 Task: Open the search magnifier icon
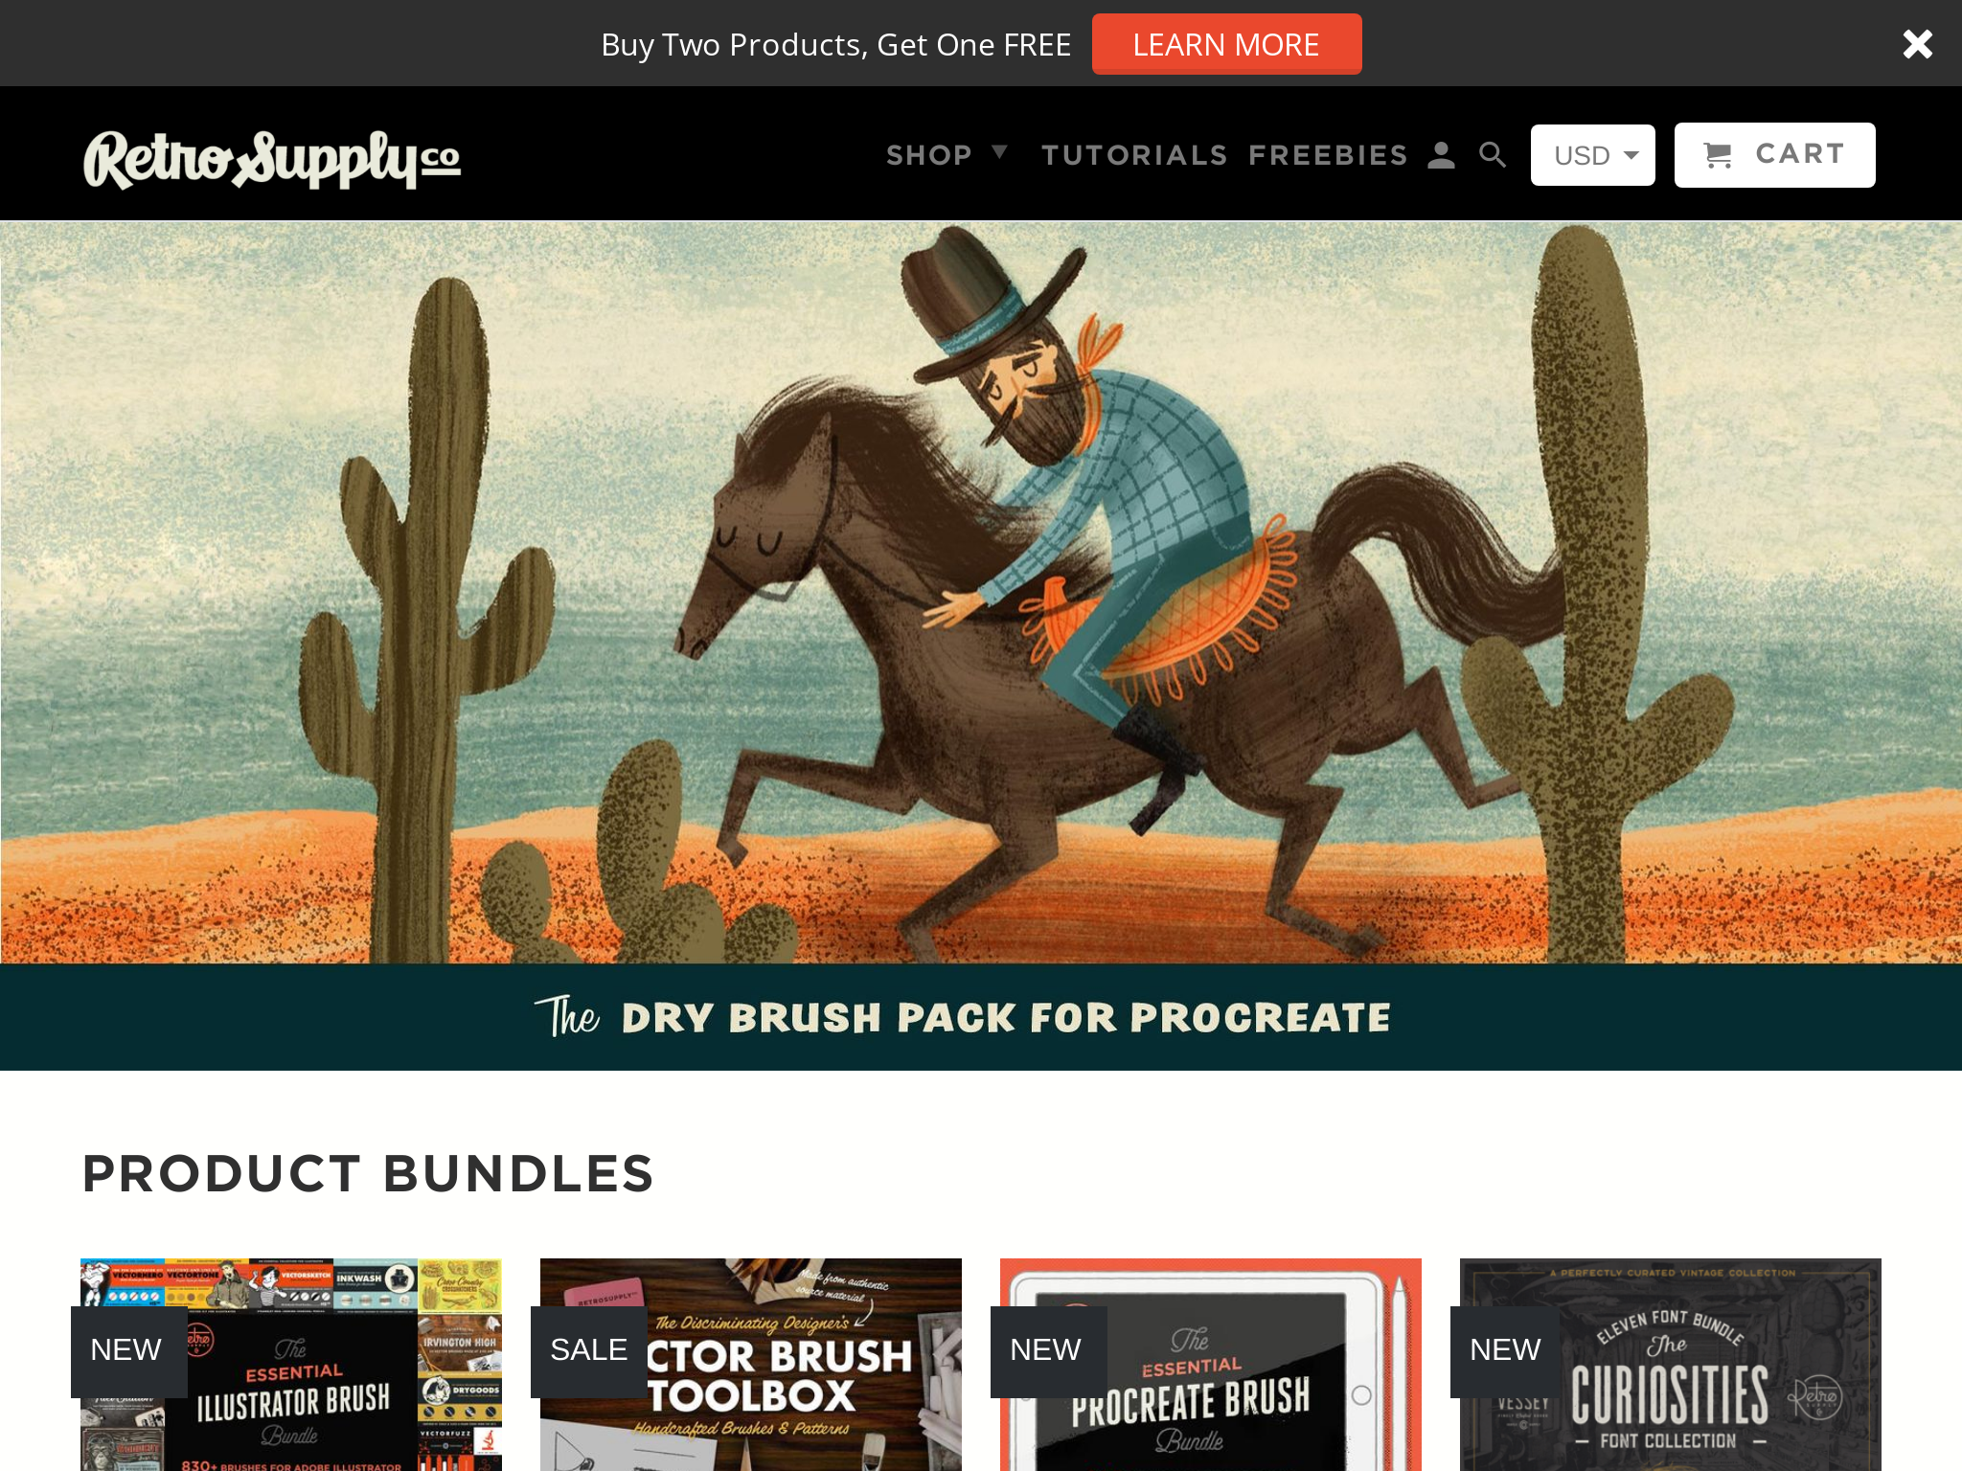[x=1493, y=155]
